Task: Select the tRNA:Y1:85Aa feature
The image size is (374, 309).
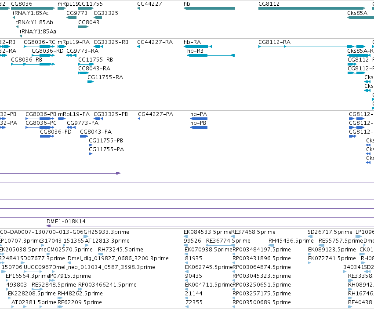Action: point(21,36)
